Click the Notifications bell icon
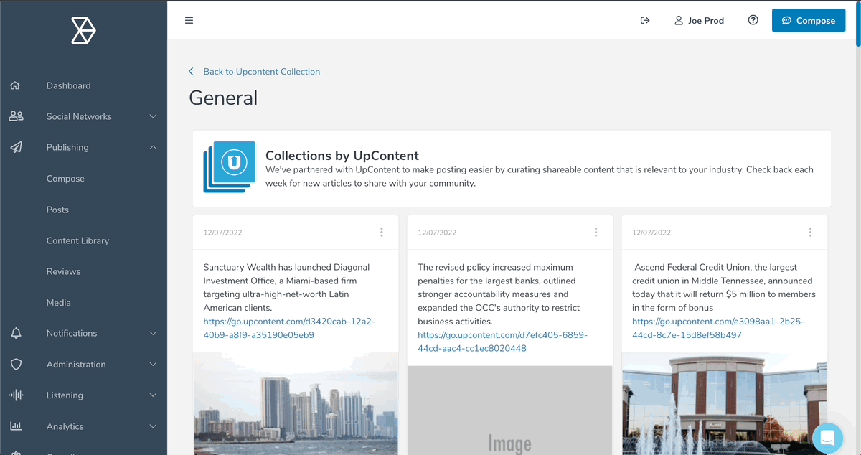Image resolution: width=861 pixels, height=455 pixels. click(16, 333)
